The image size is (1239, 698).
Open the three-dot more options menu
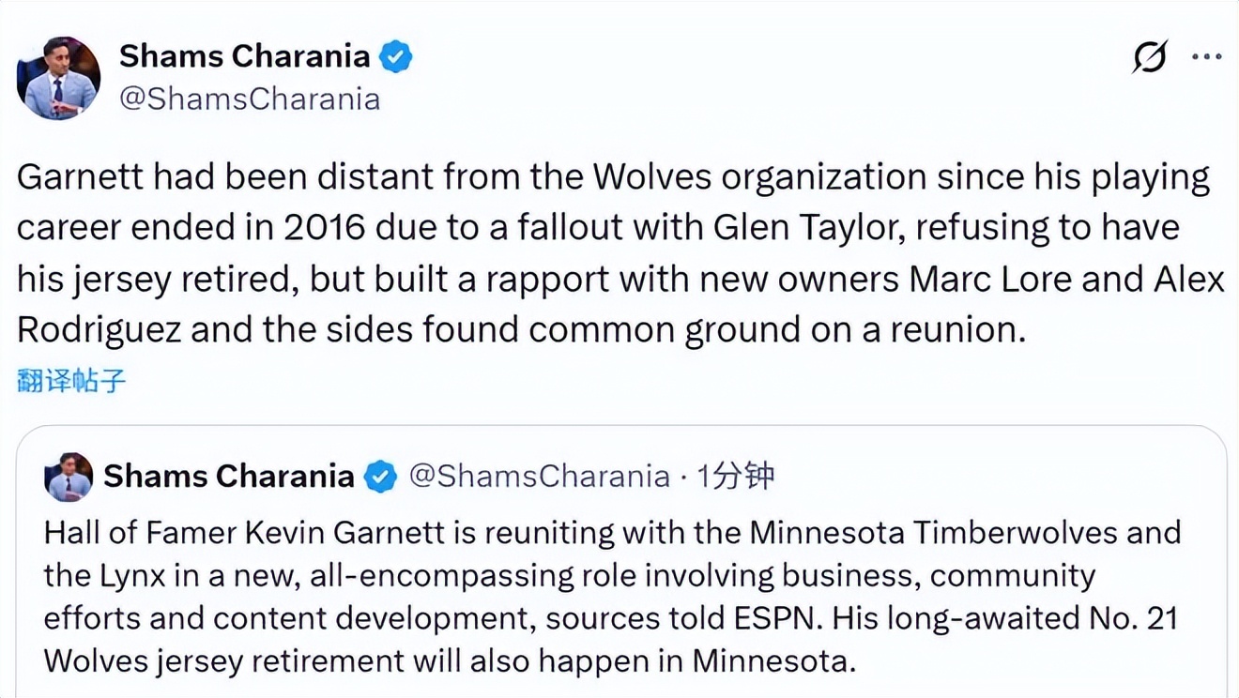[1206, 57]
